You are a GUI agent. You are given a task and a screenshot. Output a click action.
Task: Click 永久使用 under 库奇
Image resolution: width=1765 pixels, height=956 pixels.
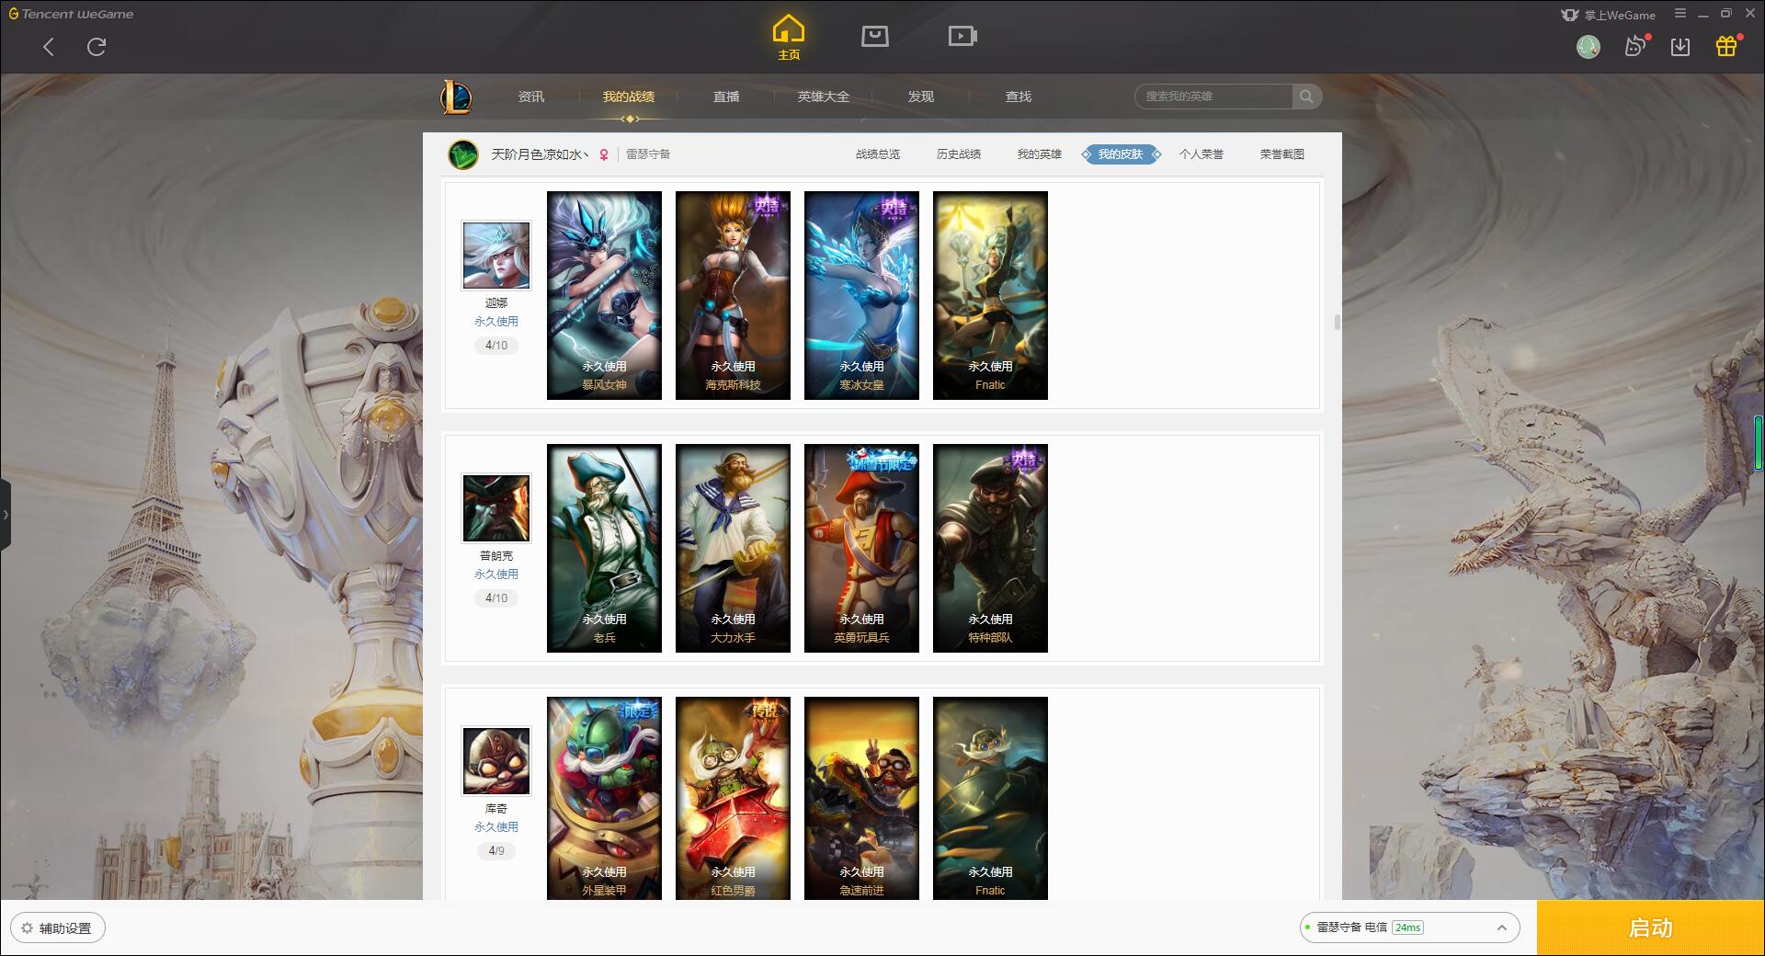496,827
